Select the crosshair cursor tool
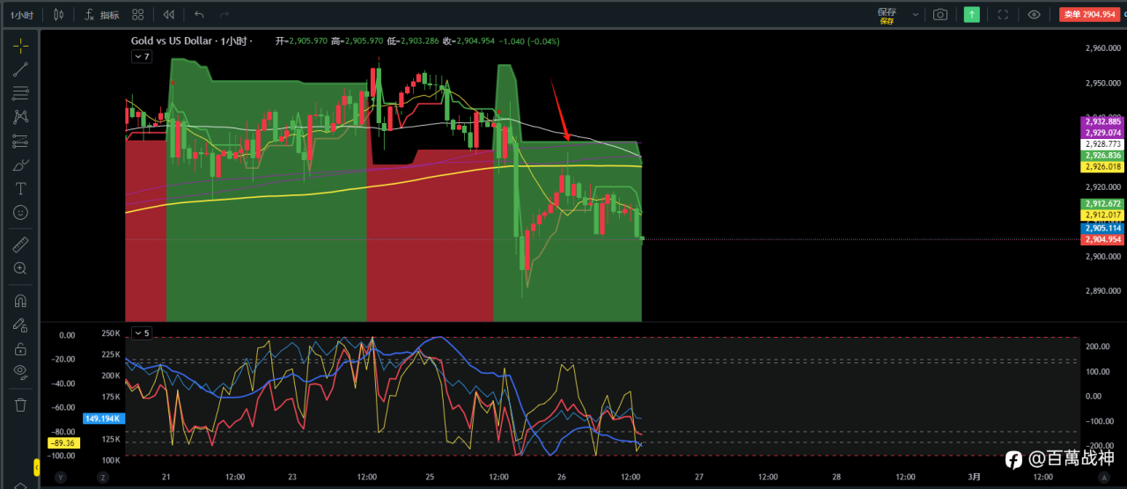The width and height of the screenshot is (1127, 489). (x=20, y=45)
